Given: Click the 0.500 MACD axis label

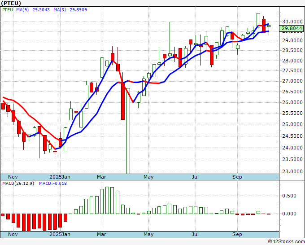Looking at the screenshot, I should pyautogui.click(x=289, y=196).
